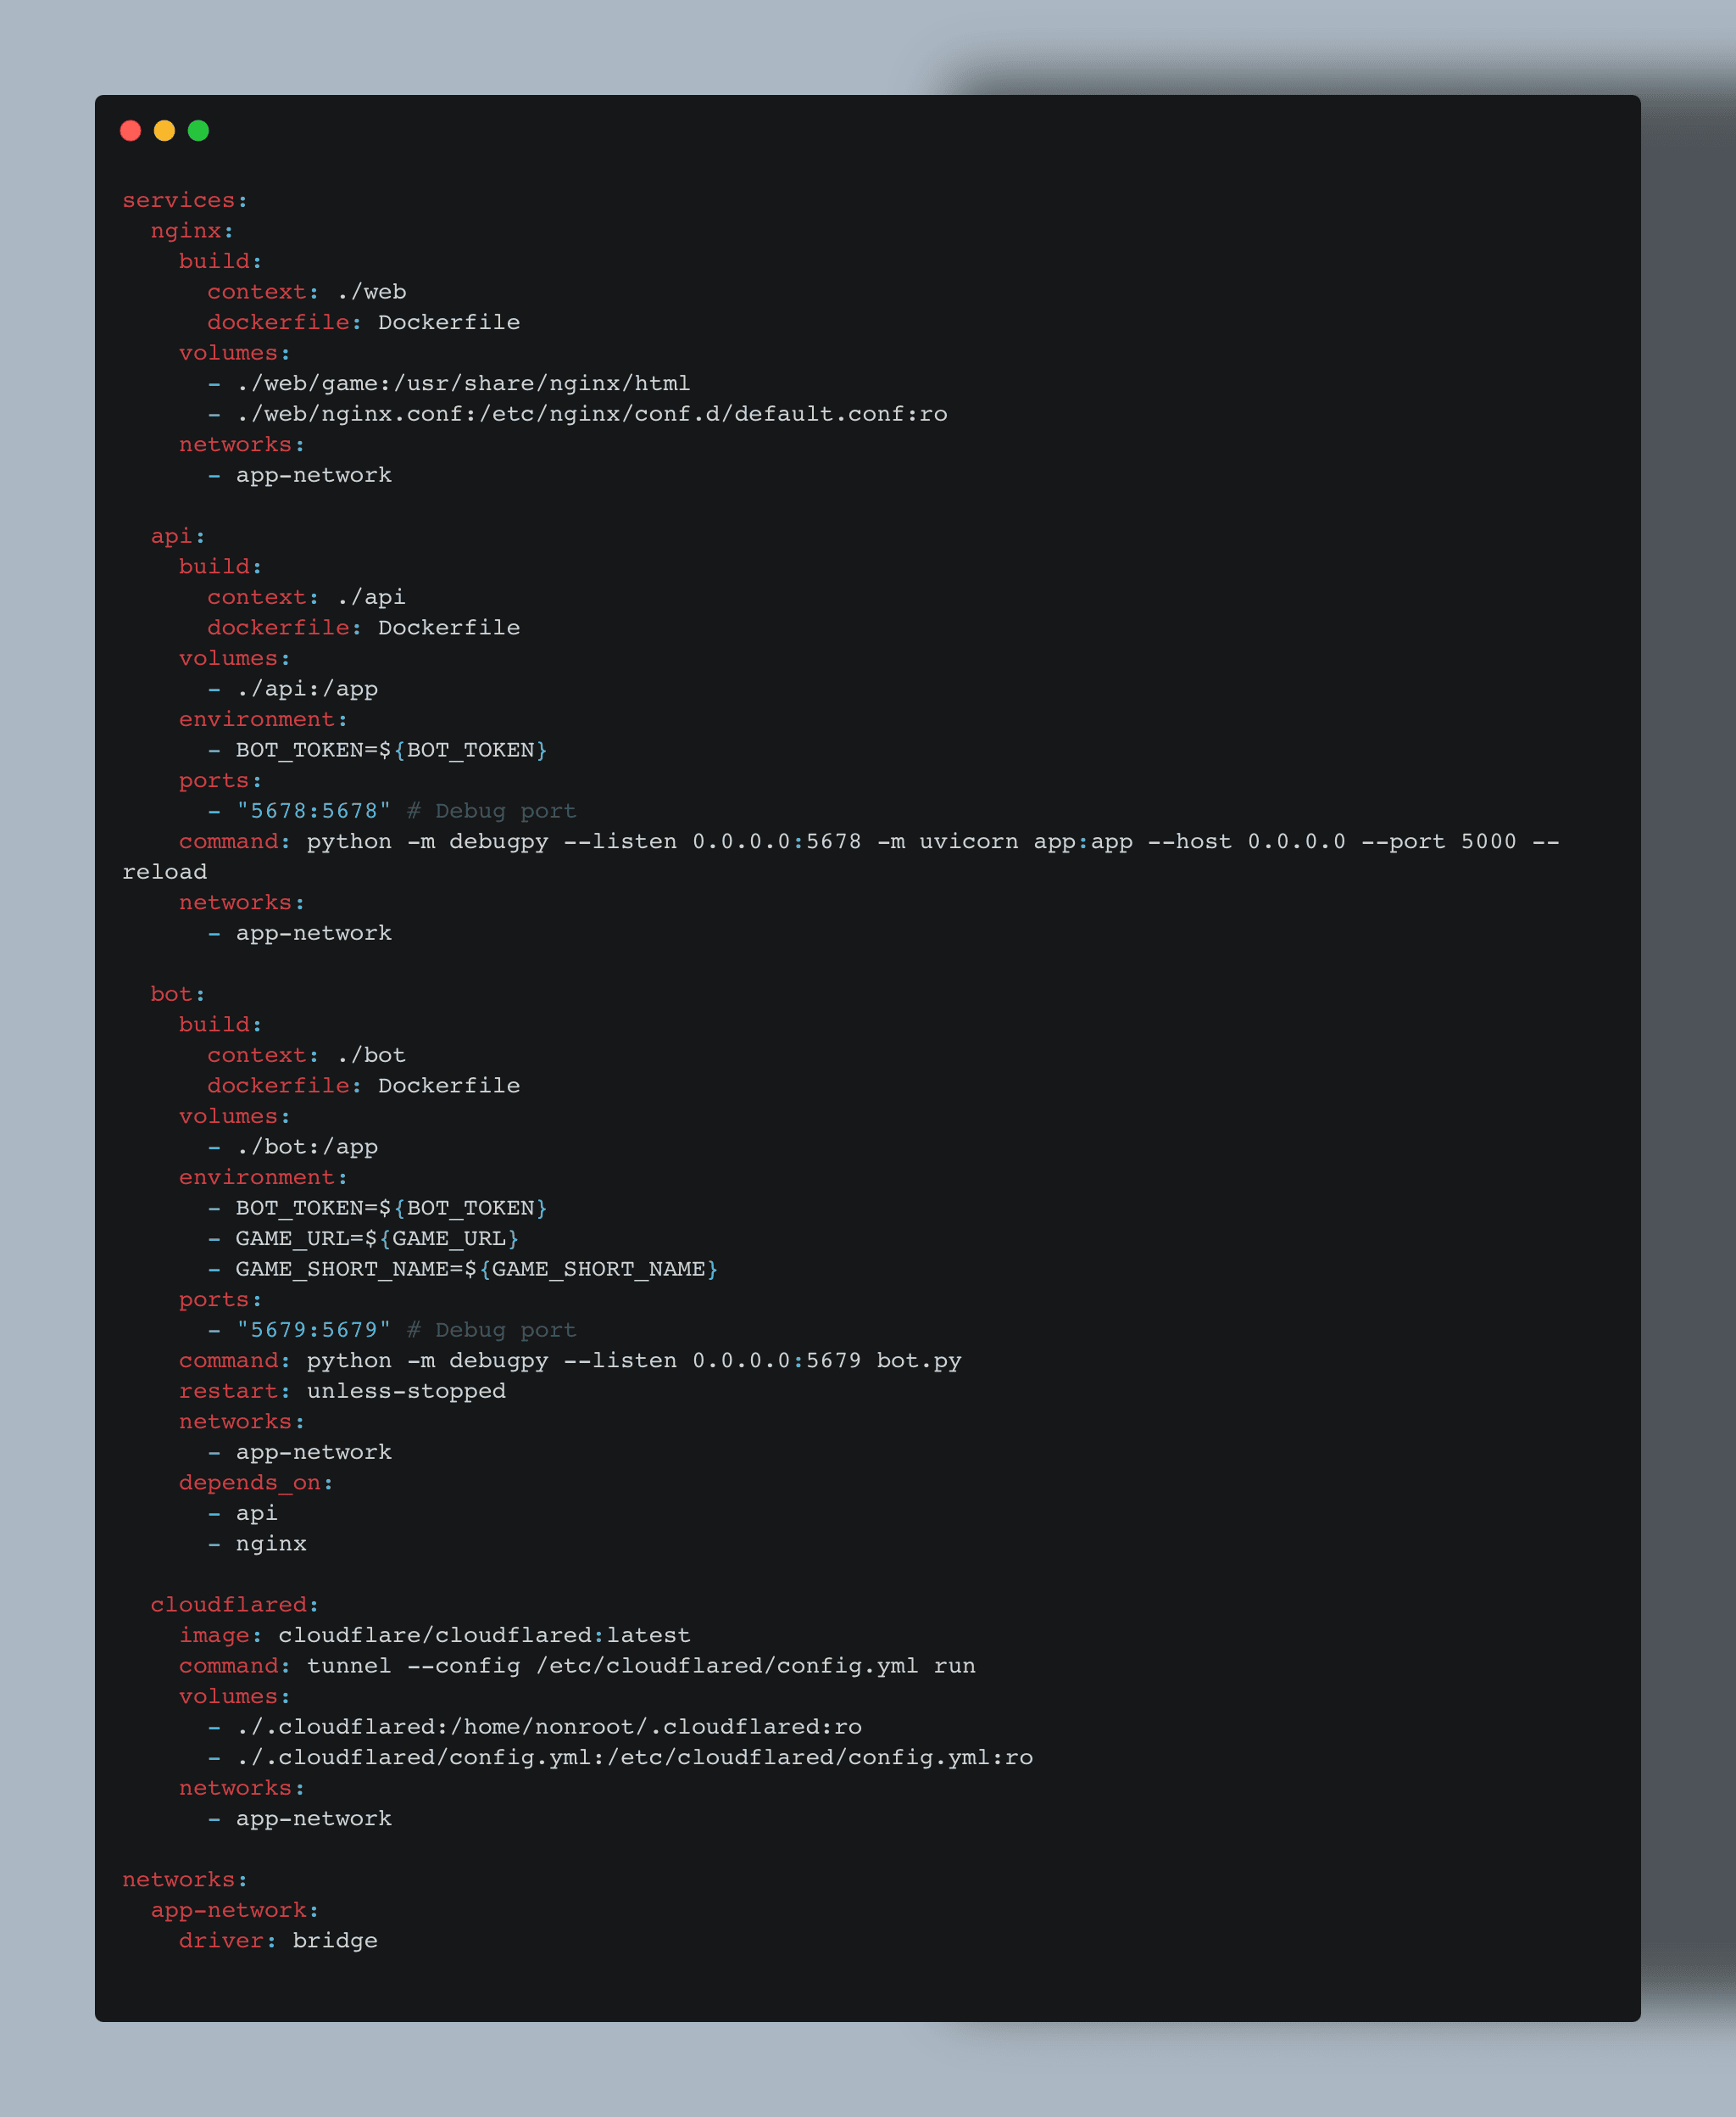Click the yellow minimize window dot
The image size is (1736, 2117).
(x=164, y=131)
